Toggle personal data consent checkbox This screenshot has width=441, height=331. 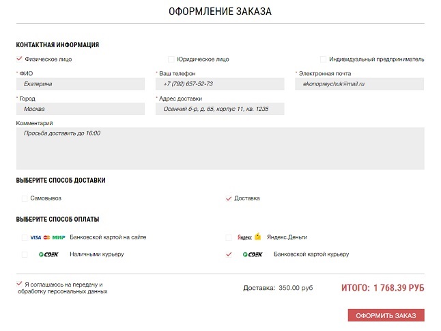pyautogui.click(x=19, y=284)
